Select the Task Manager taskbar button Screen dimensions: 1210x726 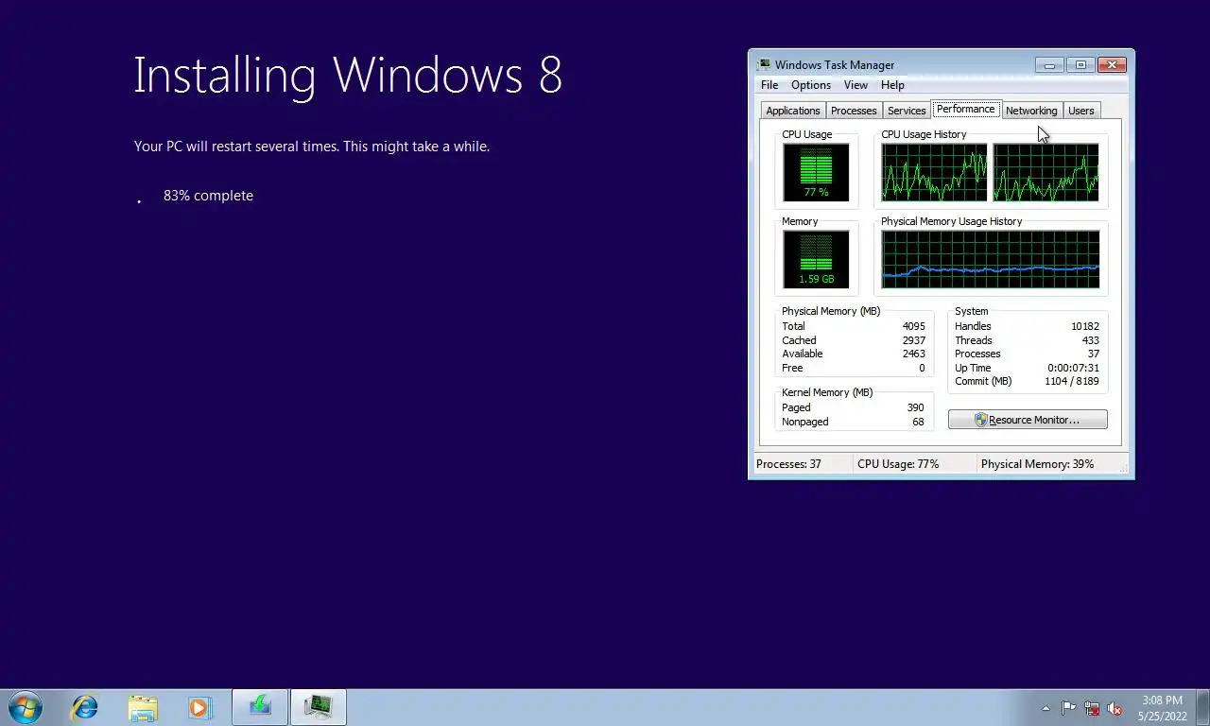319,707
